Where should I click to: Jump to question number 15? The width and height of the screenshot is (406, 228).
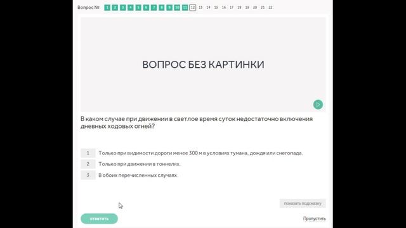pos(216,8)
